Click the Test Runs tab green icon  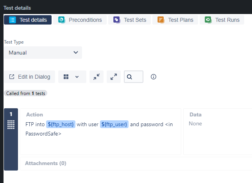pyautogui.click(x=208, y=20)
